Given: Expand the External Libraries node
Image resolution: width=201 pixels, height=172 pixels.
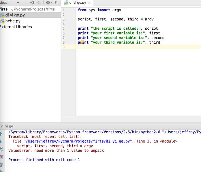Looking at the screenshot, I should (x=16, y=27).
